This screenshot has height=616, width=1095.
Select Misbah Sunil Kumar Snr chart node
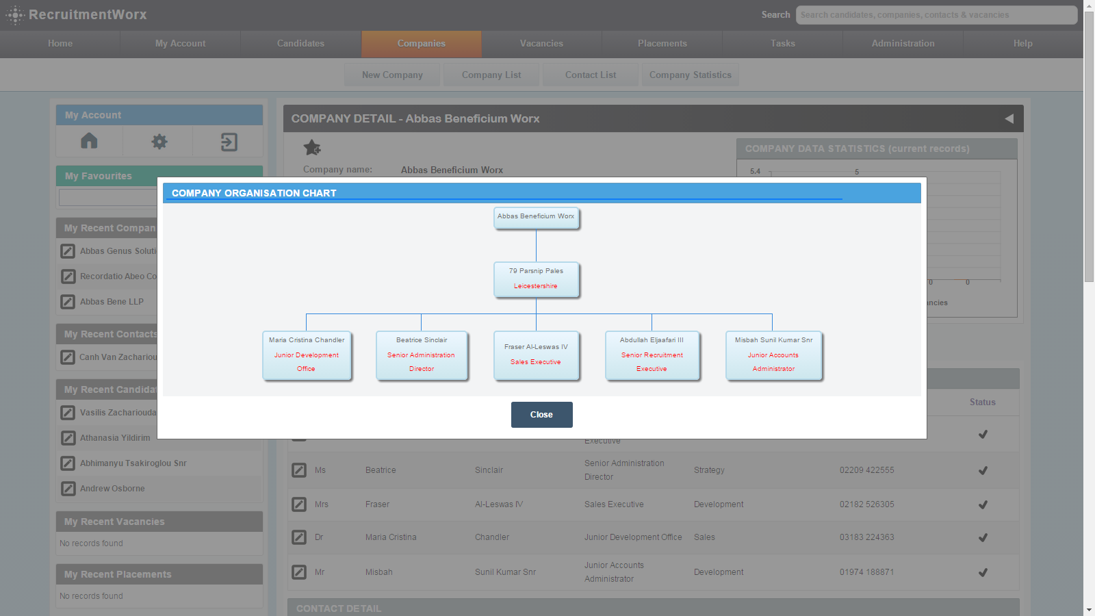coord(774,355)
